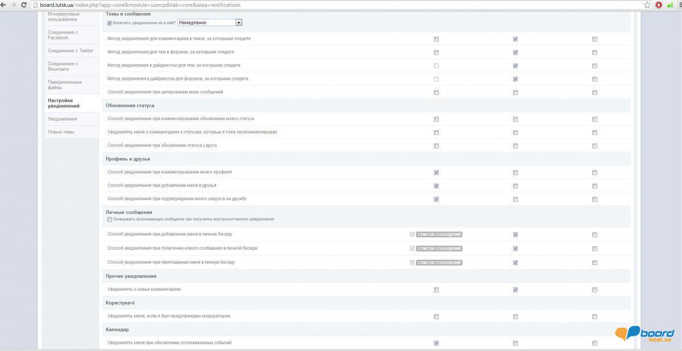This screenshot has width=682, height=351.
Task: Click the red ad blocker extension icon
Action: click(x=658, y=5)
